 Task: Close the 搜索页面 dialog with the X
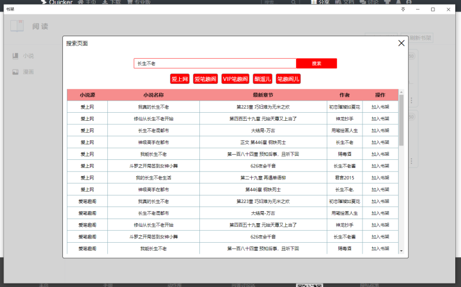pos(401,43)
